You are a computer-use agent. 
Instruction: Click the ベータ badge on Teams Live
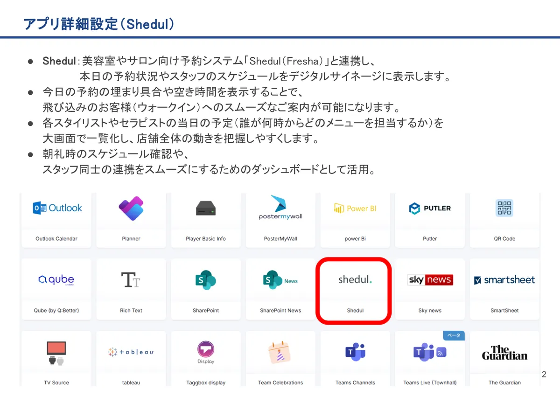[x=454, y=335]
